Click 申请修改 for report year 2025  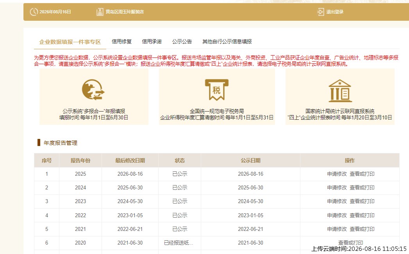(x=337, y=174)
